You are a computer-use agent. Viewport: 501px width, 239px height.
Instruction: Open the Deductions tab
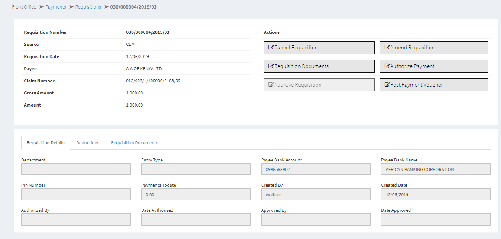pos(87,143)
